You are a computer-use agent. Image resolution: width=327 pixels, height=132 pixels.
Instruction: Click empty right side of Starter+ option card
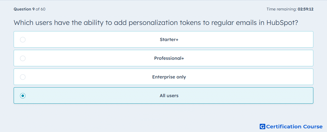250,39
